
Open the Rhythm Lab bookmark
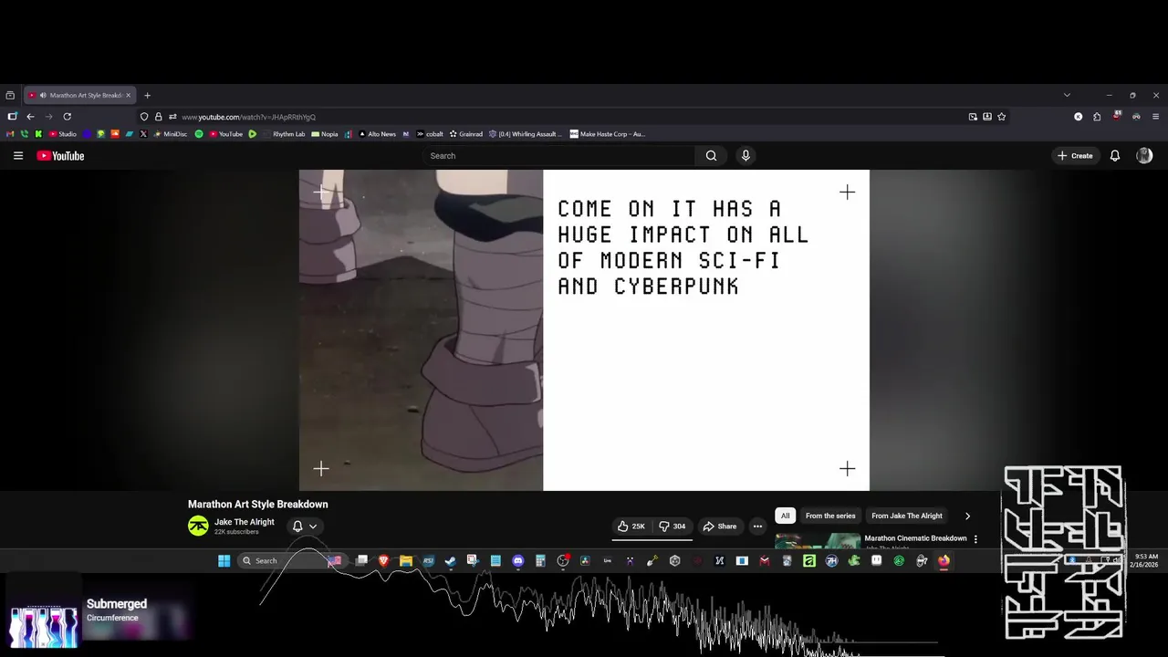pyautogui.click(x=284, y=134)
